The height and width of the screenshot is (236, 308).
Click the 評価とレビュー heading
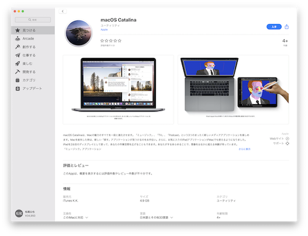76,166
